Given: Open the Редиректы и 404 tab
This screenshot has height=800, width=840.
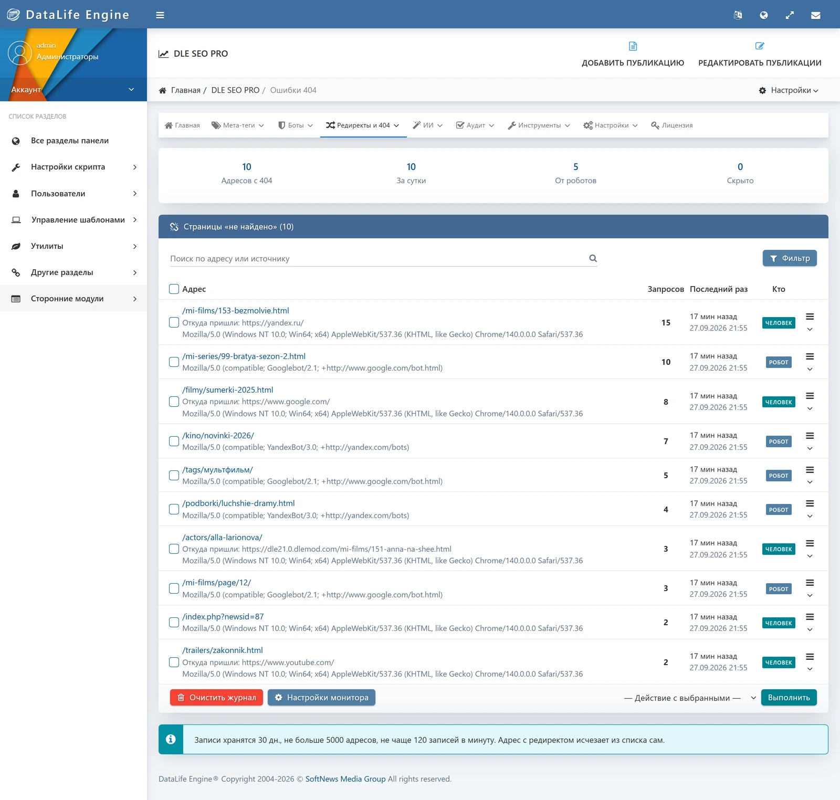Looking at the screenshot, I should point(363,125).
